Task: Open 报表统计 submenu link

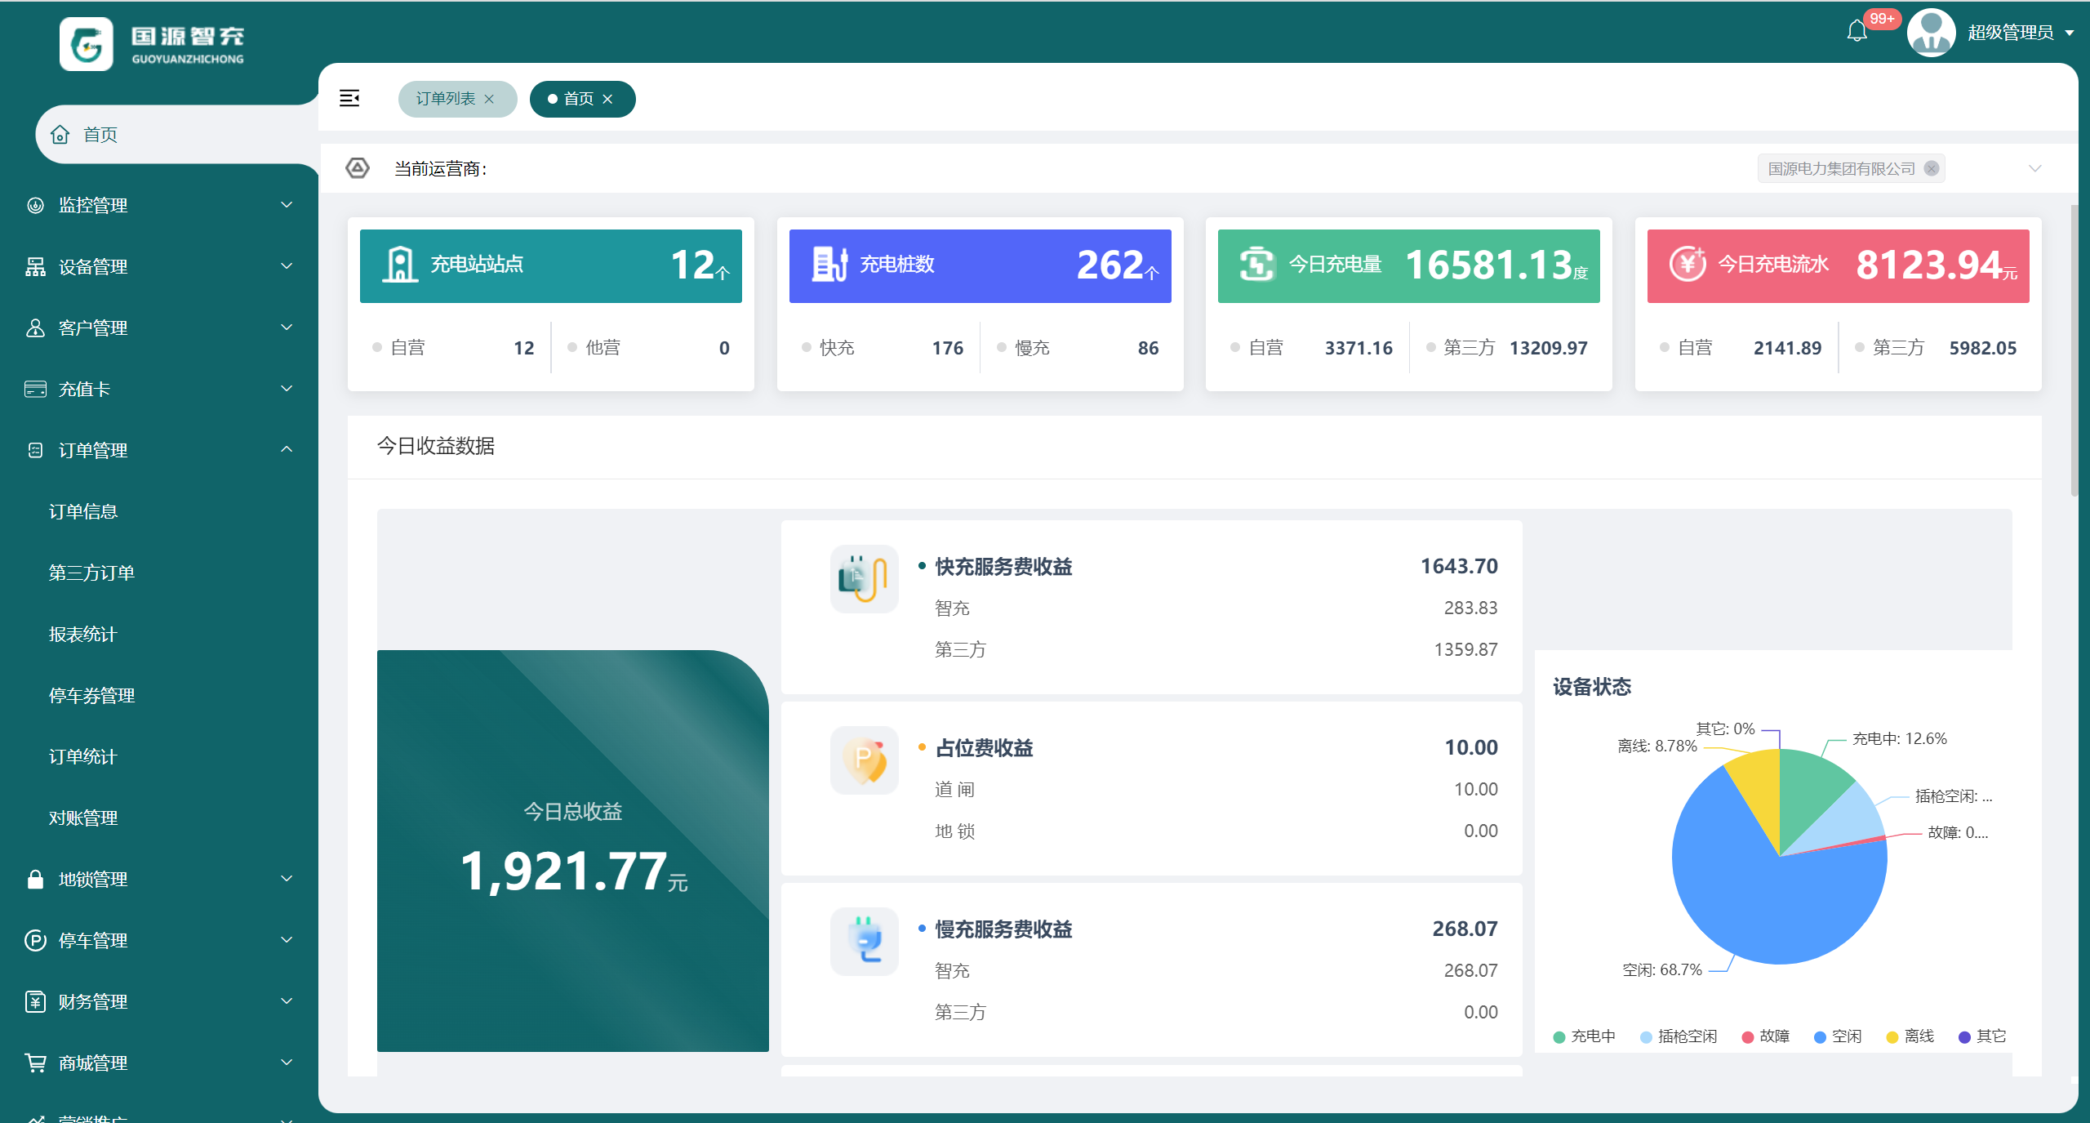Action: (83, 634)
